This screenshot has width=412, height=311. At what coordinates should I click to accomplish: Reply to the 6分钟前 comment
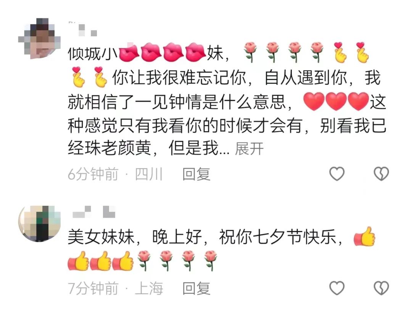point(196,174)
